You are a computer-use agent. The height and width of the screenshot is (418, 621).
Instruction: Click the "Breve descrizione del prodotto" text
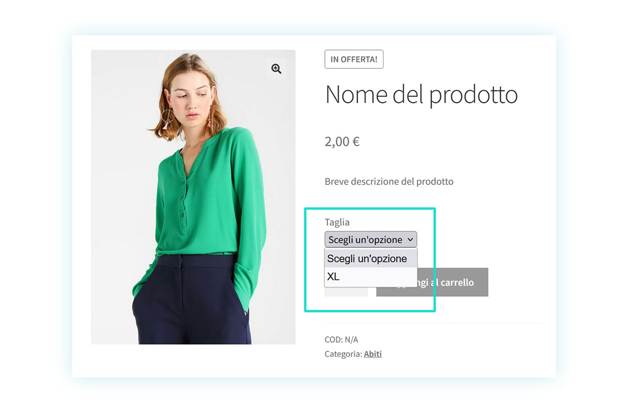tap(389, 181)
